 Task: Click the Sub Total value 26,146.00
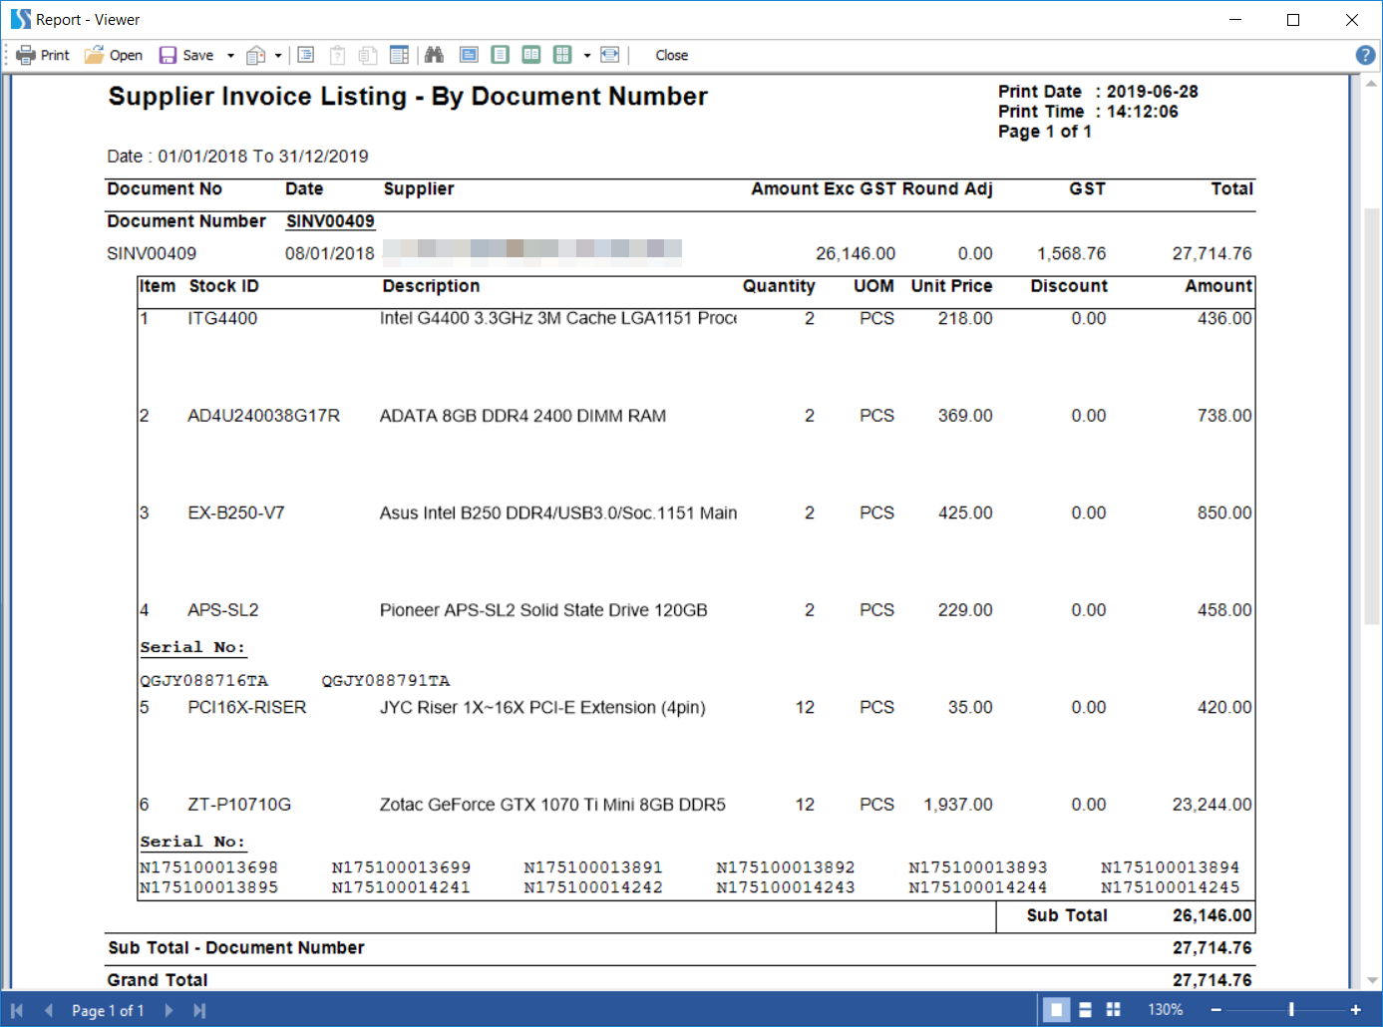pyautogui.click(x=1212, y=915)
